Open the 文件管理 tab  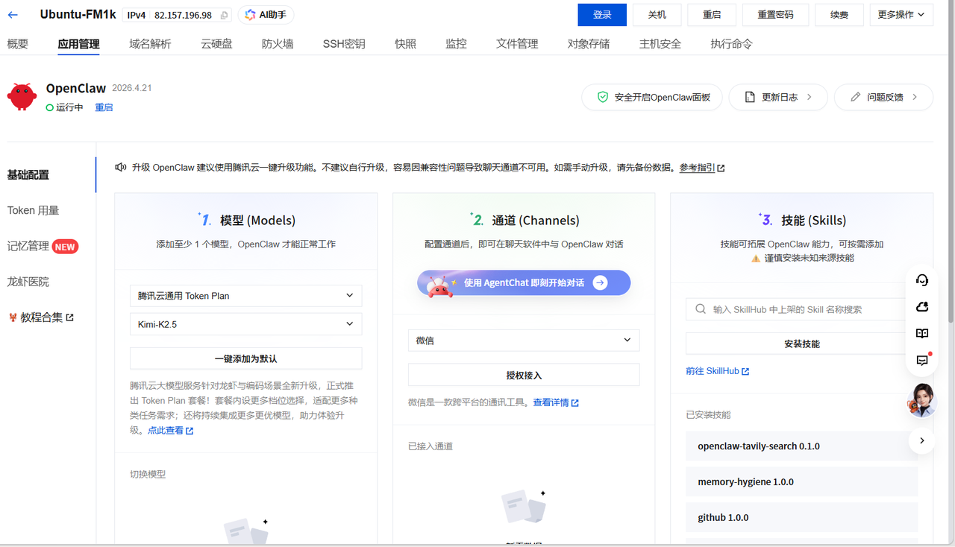[517, 44]
